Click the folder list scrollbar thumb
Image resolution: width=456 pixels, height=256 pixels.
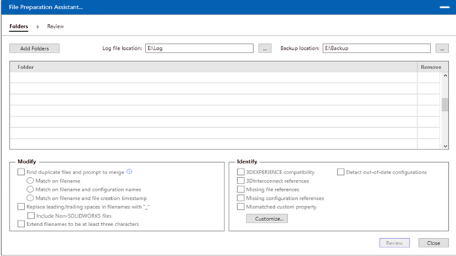(445, 105)
